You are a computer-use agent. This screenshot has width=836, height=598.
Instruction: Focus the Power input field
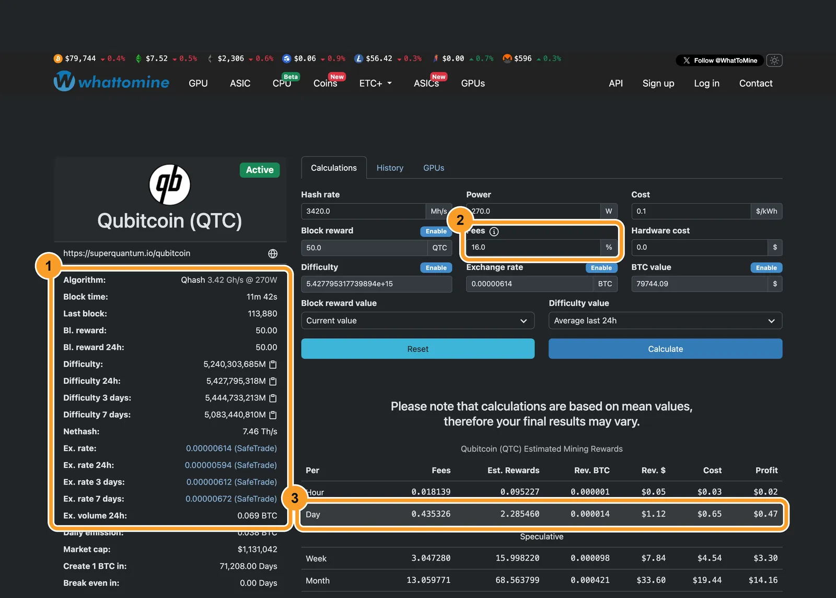pos(533,211)
